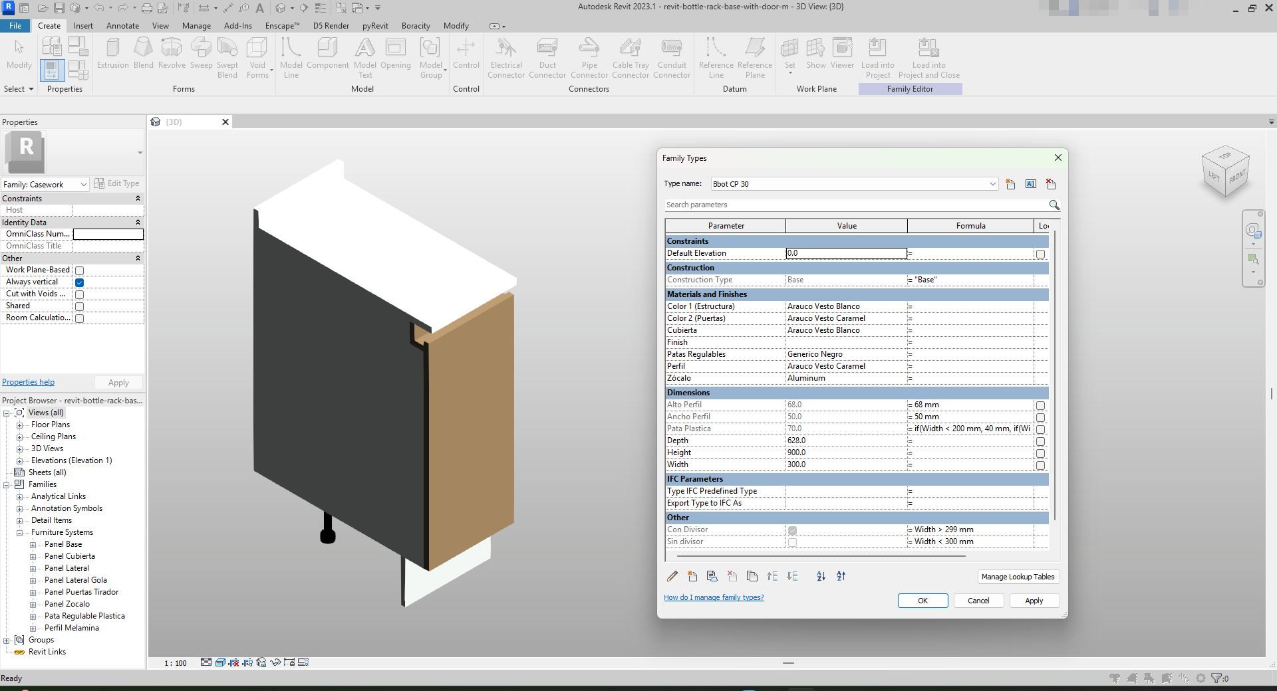
Task: Sort parameters in descending order
Action: 841,577
